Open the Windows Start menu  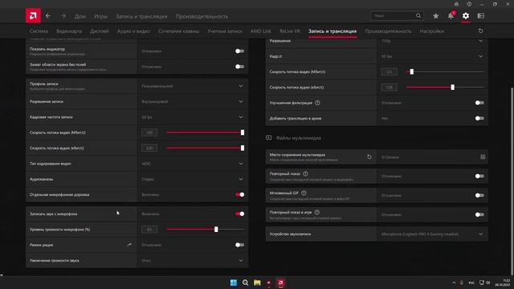click(x=234, y=283)
